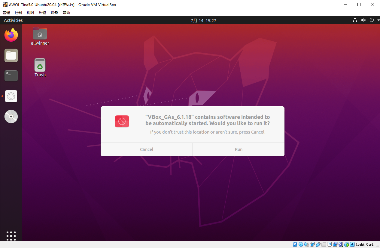
Task: Click the USB devices icon in VirtualBox status bar
Action: (x=318, y=244)
